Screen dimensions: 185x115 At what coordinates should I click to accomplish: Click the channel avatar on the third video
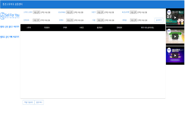tap(169, 50)
